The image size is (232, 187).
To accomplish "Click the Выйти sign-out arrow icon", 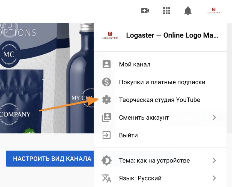I will coord(106,135).
